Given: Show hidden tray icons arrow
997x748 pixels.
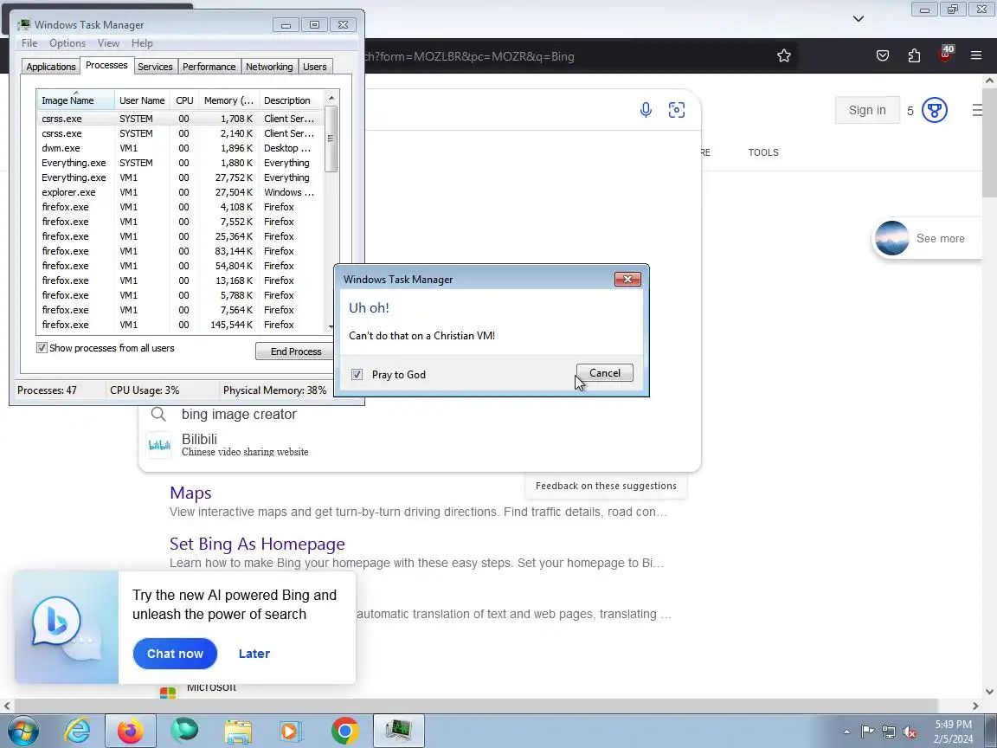Looking at the screenshot, I should coord(846,732).
